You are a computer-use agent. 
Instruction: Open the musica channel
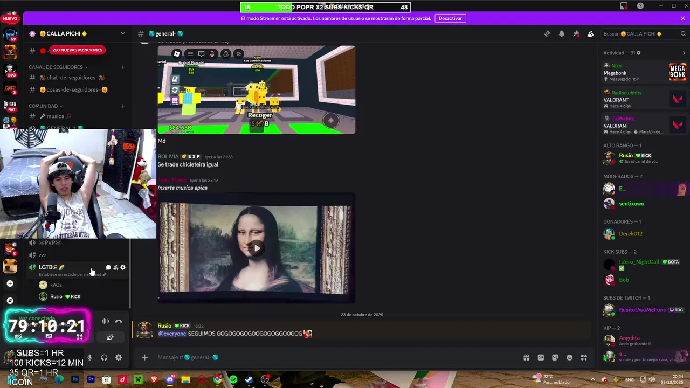(x=77, y=116)
